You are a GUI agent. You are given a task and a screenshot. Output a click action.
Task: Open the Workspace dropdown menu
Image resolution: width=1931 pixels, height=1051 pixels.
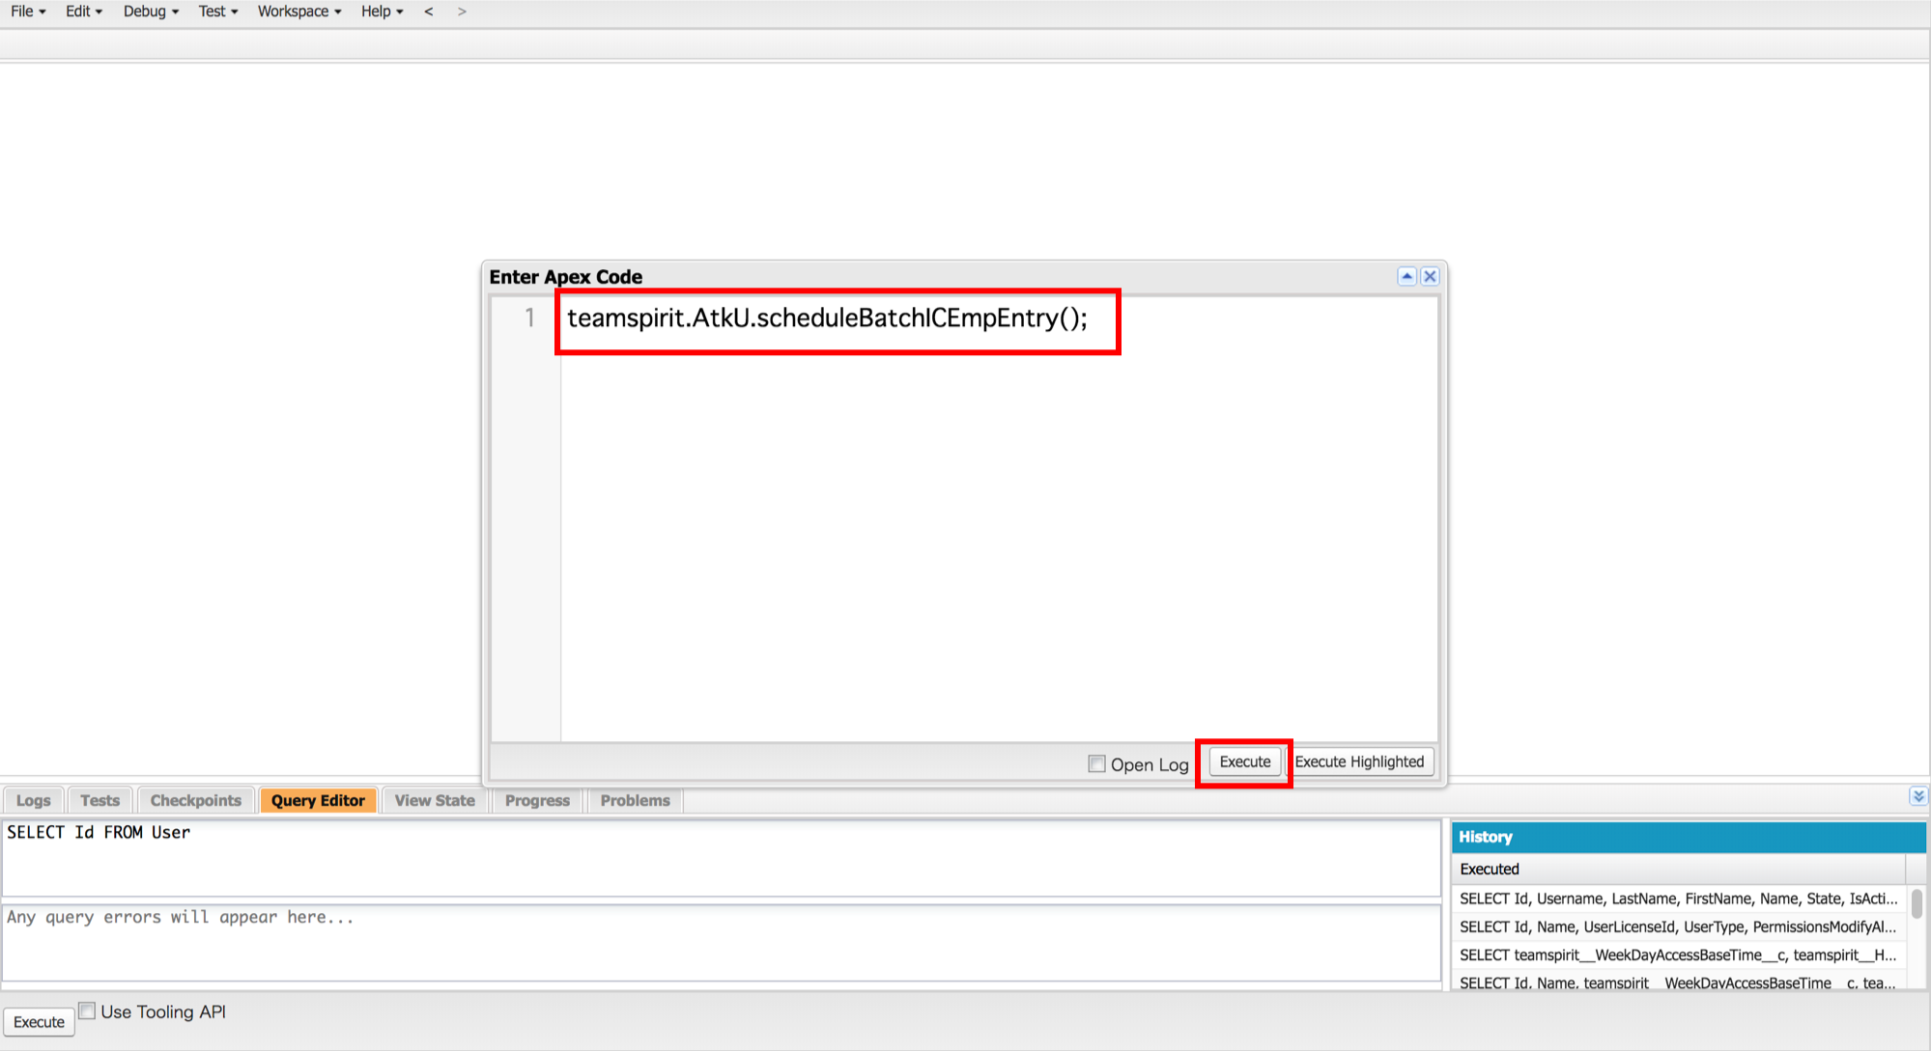coord(299,12)
